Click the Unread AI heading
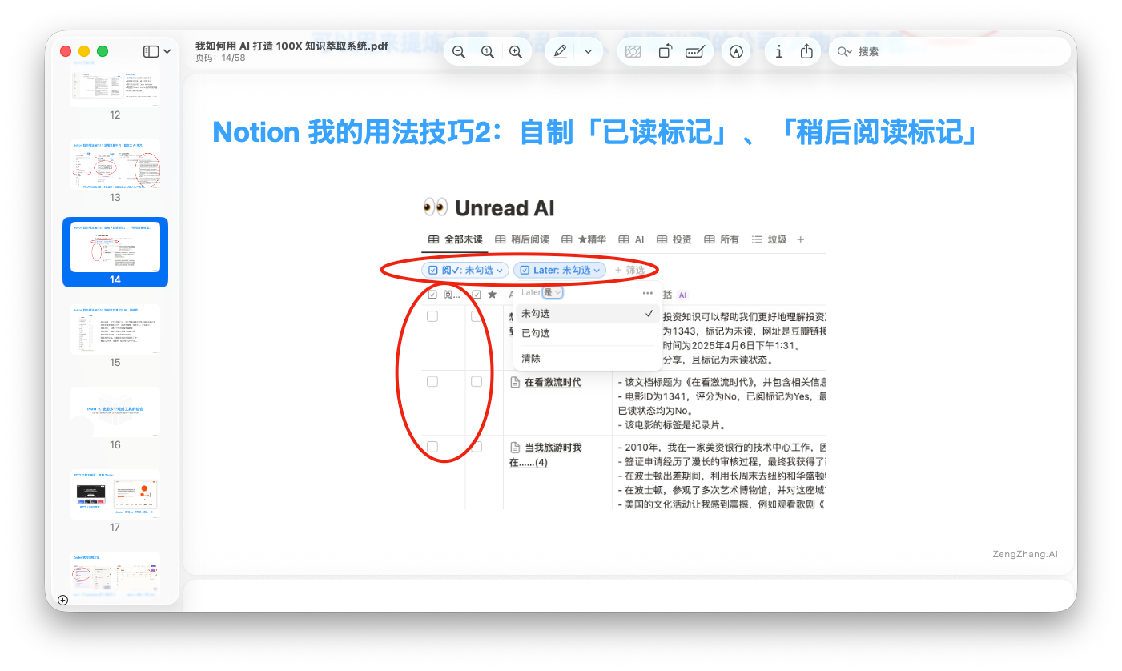This screenshot has height=671, width=1122. 505,208
